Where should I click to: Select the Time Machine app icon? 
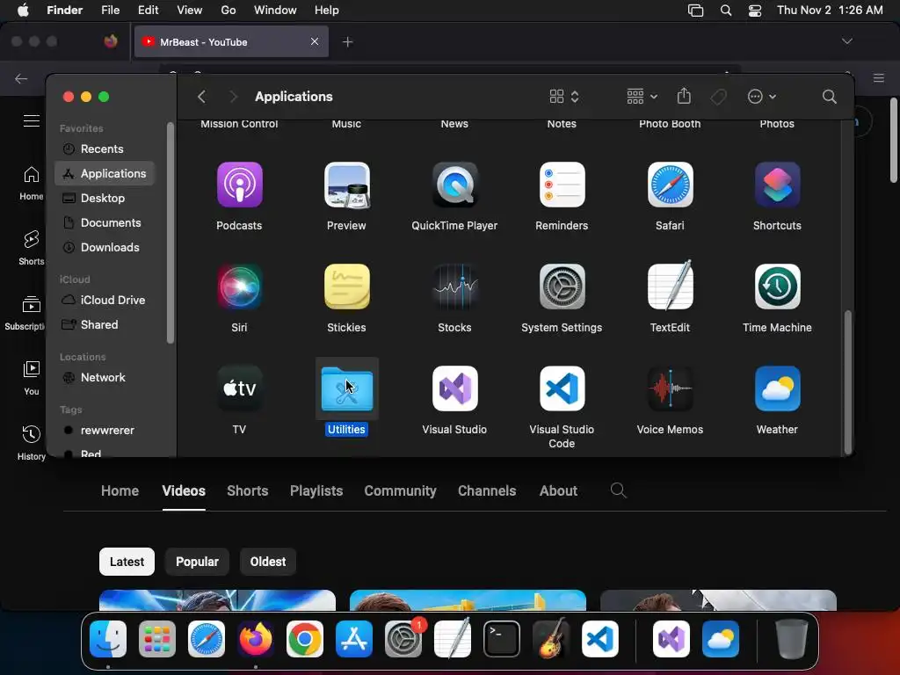777,287
